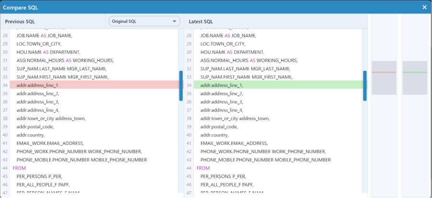The width and height of the screenshot is (432, 198).
Task: Click ASG.NORMAL_HOURS line in Previous SQL
Action: tap(65, 60)
